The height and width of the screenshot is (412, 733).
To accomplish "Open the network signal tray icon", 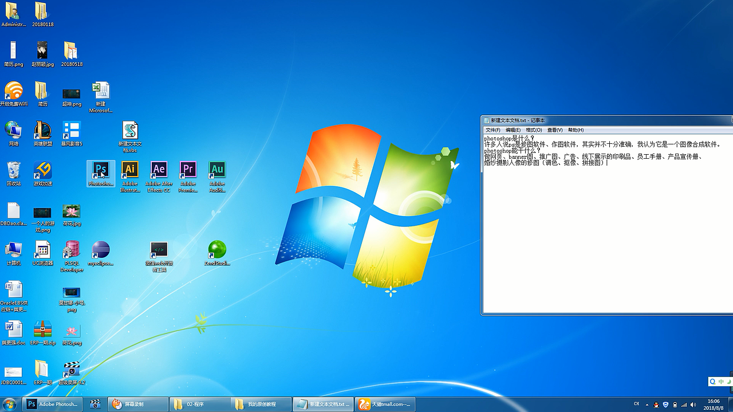I will 684,405.
